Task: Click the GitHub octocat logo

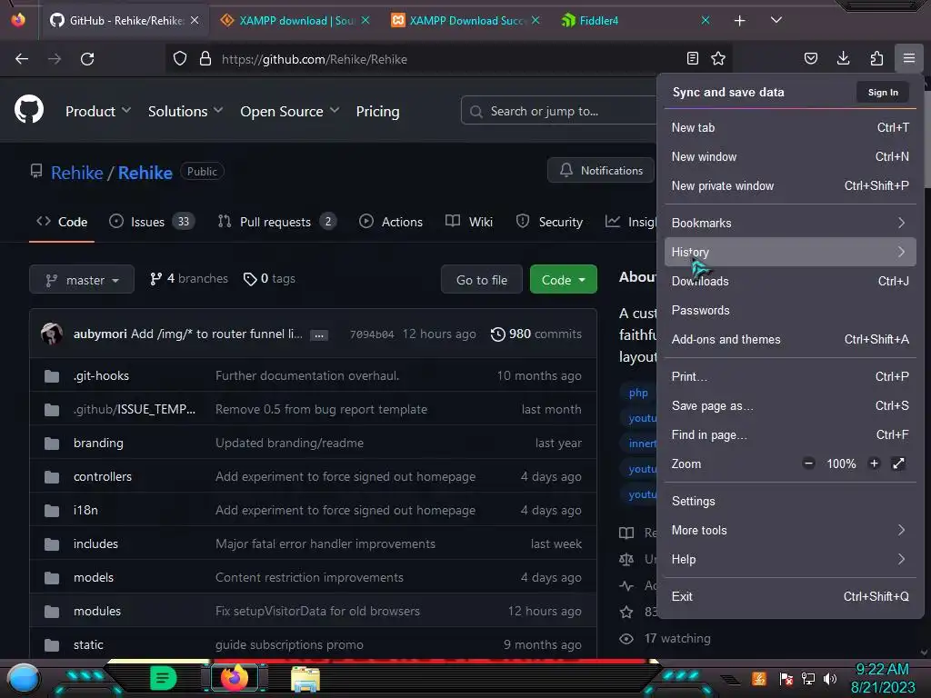Action: click(x=29, y=109)
